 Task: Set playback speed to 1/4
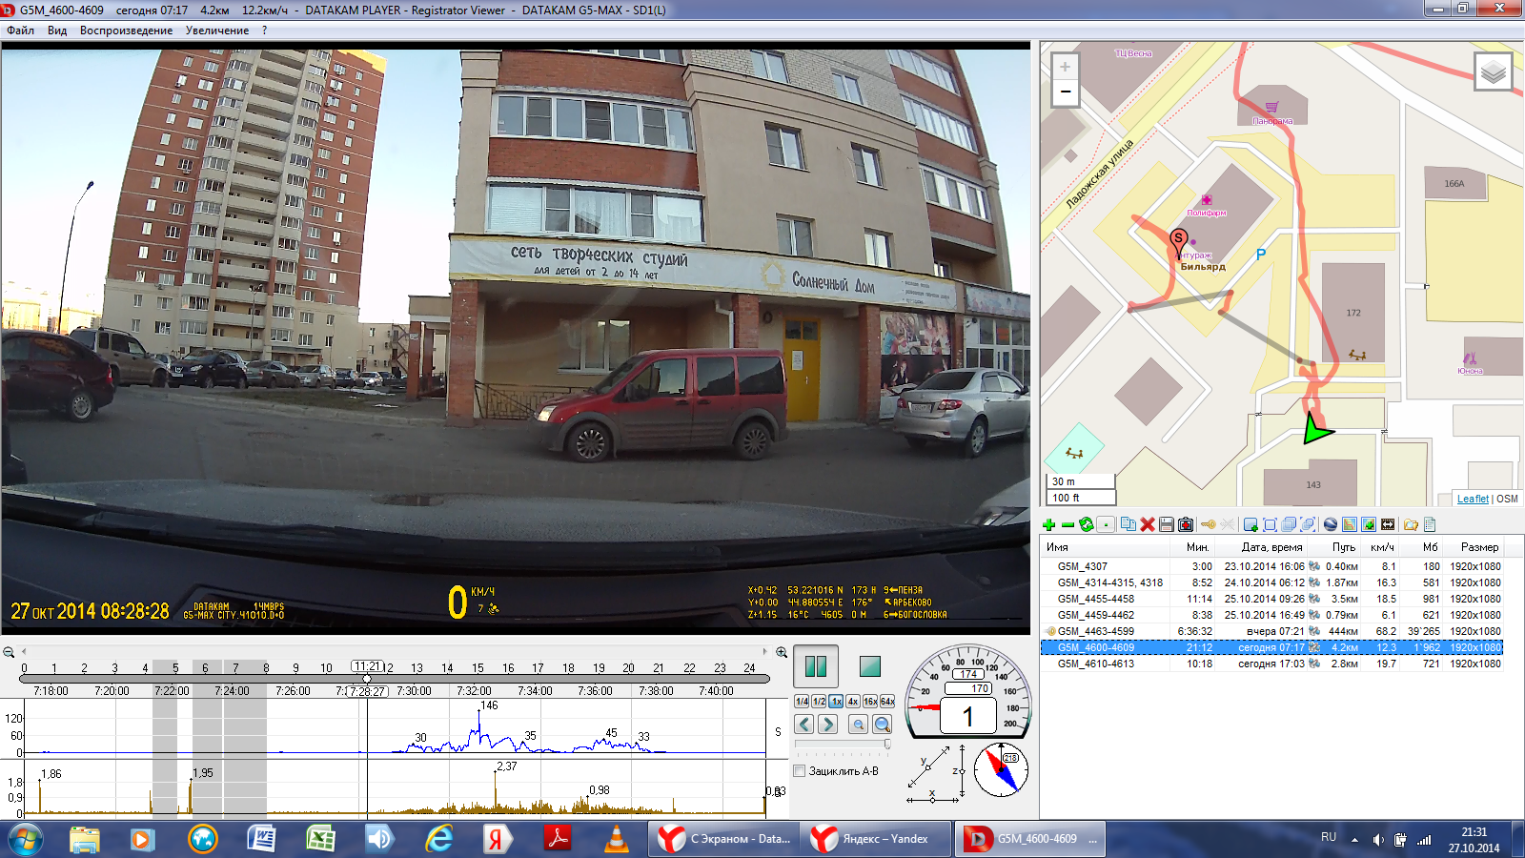point(802,702)
